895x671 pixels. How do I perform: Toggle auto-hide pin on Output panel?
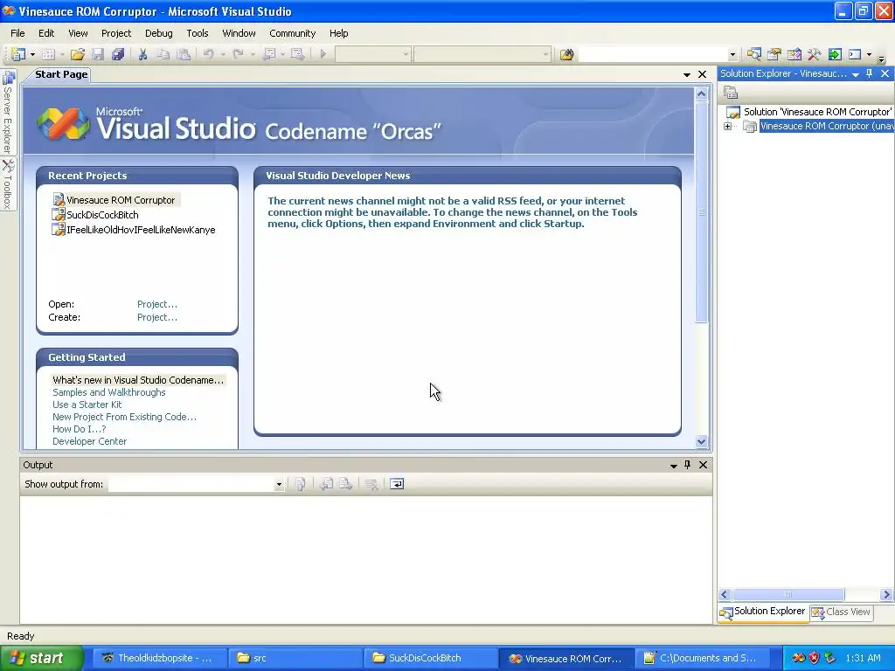click(x=688, y=465)
